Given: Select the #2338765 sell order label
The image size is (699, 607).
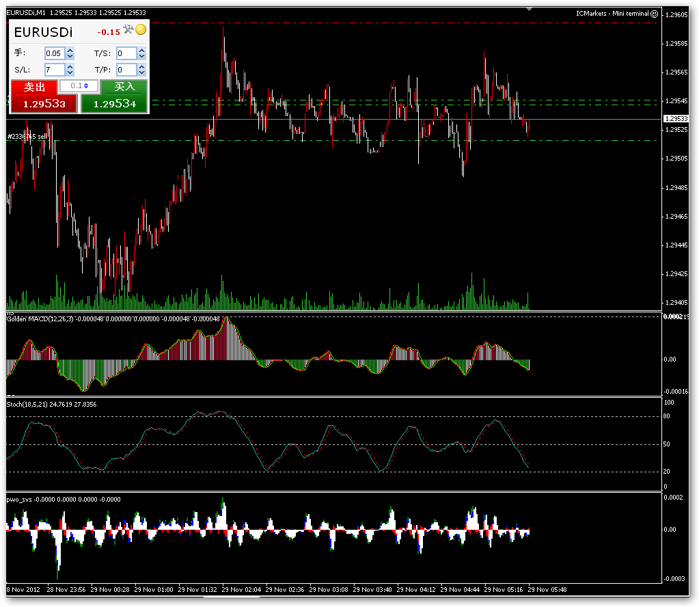Looking at the screenshot, I should [x=27, y=137].
